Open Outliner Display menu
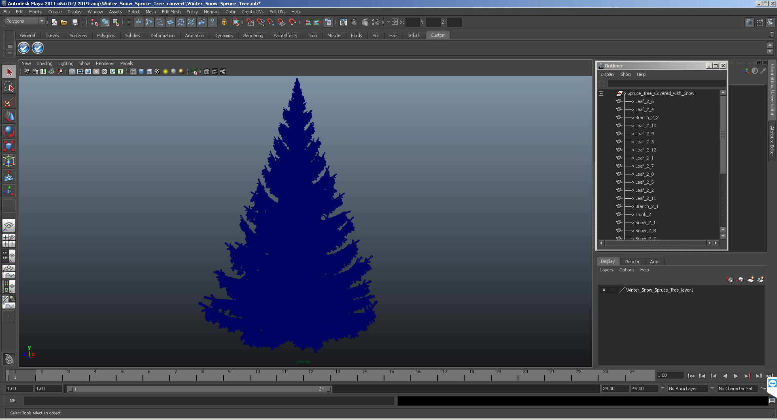Screen dimensions: 777x420 (x=607, y=74)
